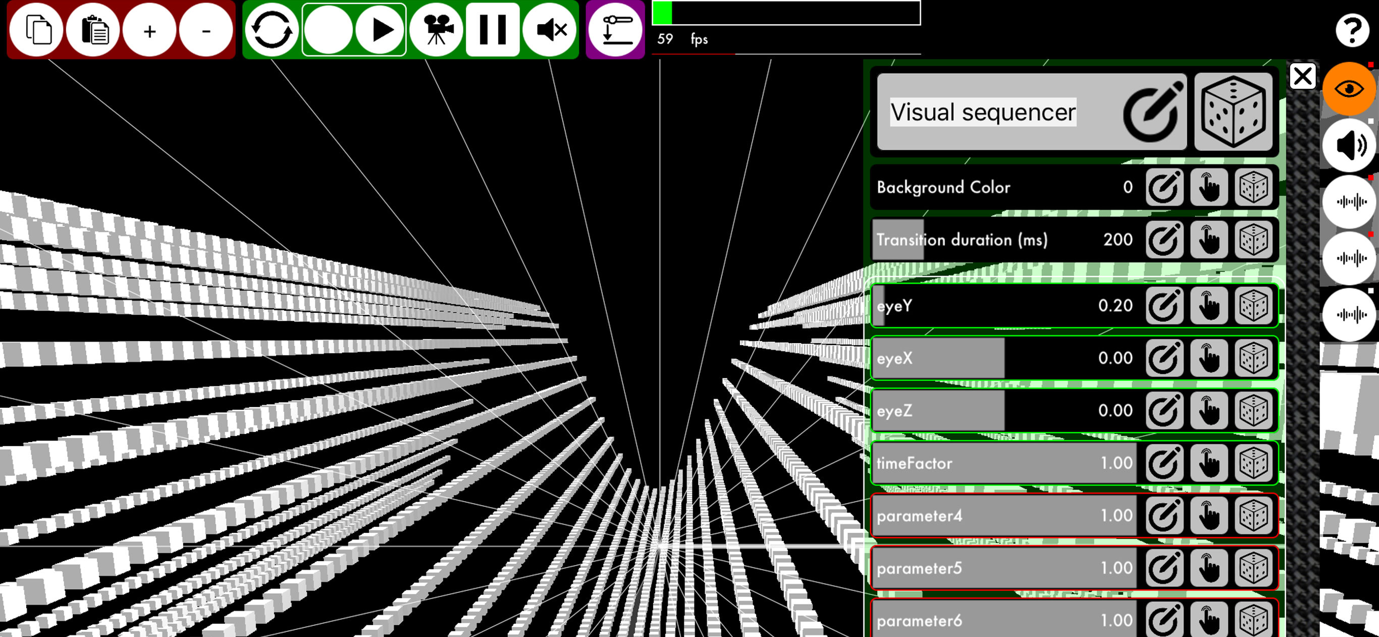Click the copy icon in red toolbar
Viewport: 1379px width, 637px height.
click(37, 30)
